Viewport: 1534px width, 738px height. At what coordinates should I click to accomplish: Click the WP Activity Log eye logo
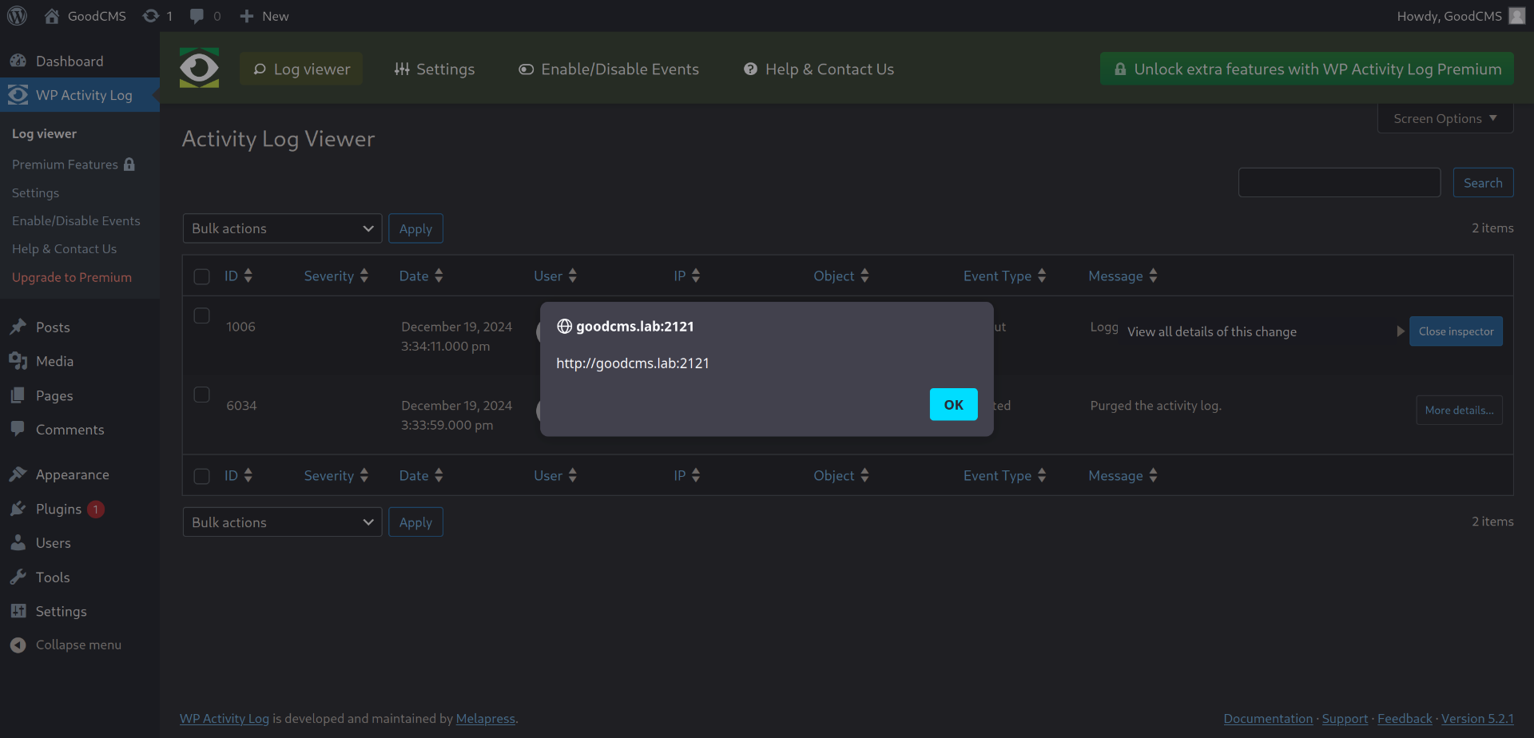(x=200, y=68)
